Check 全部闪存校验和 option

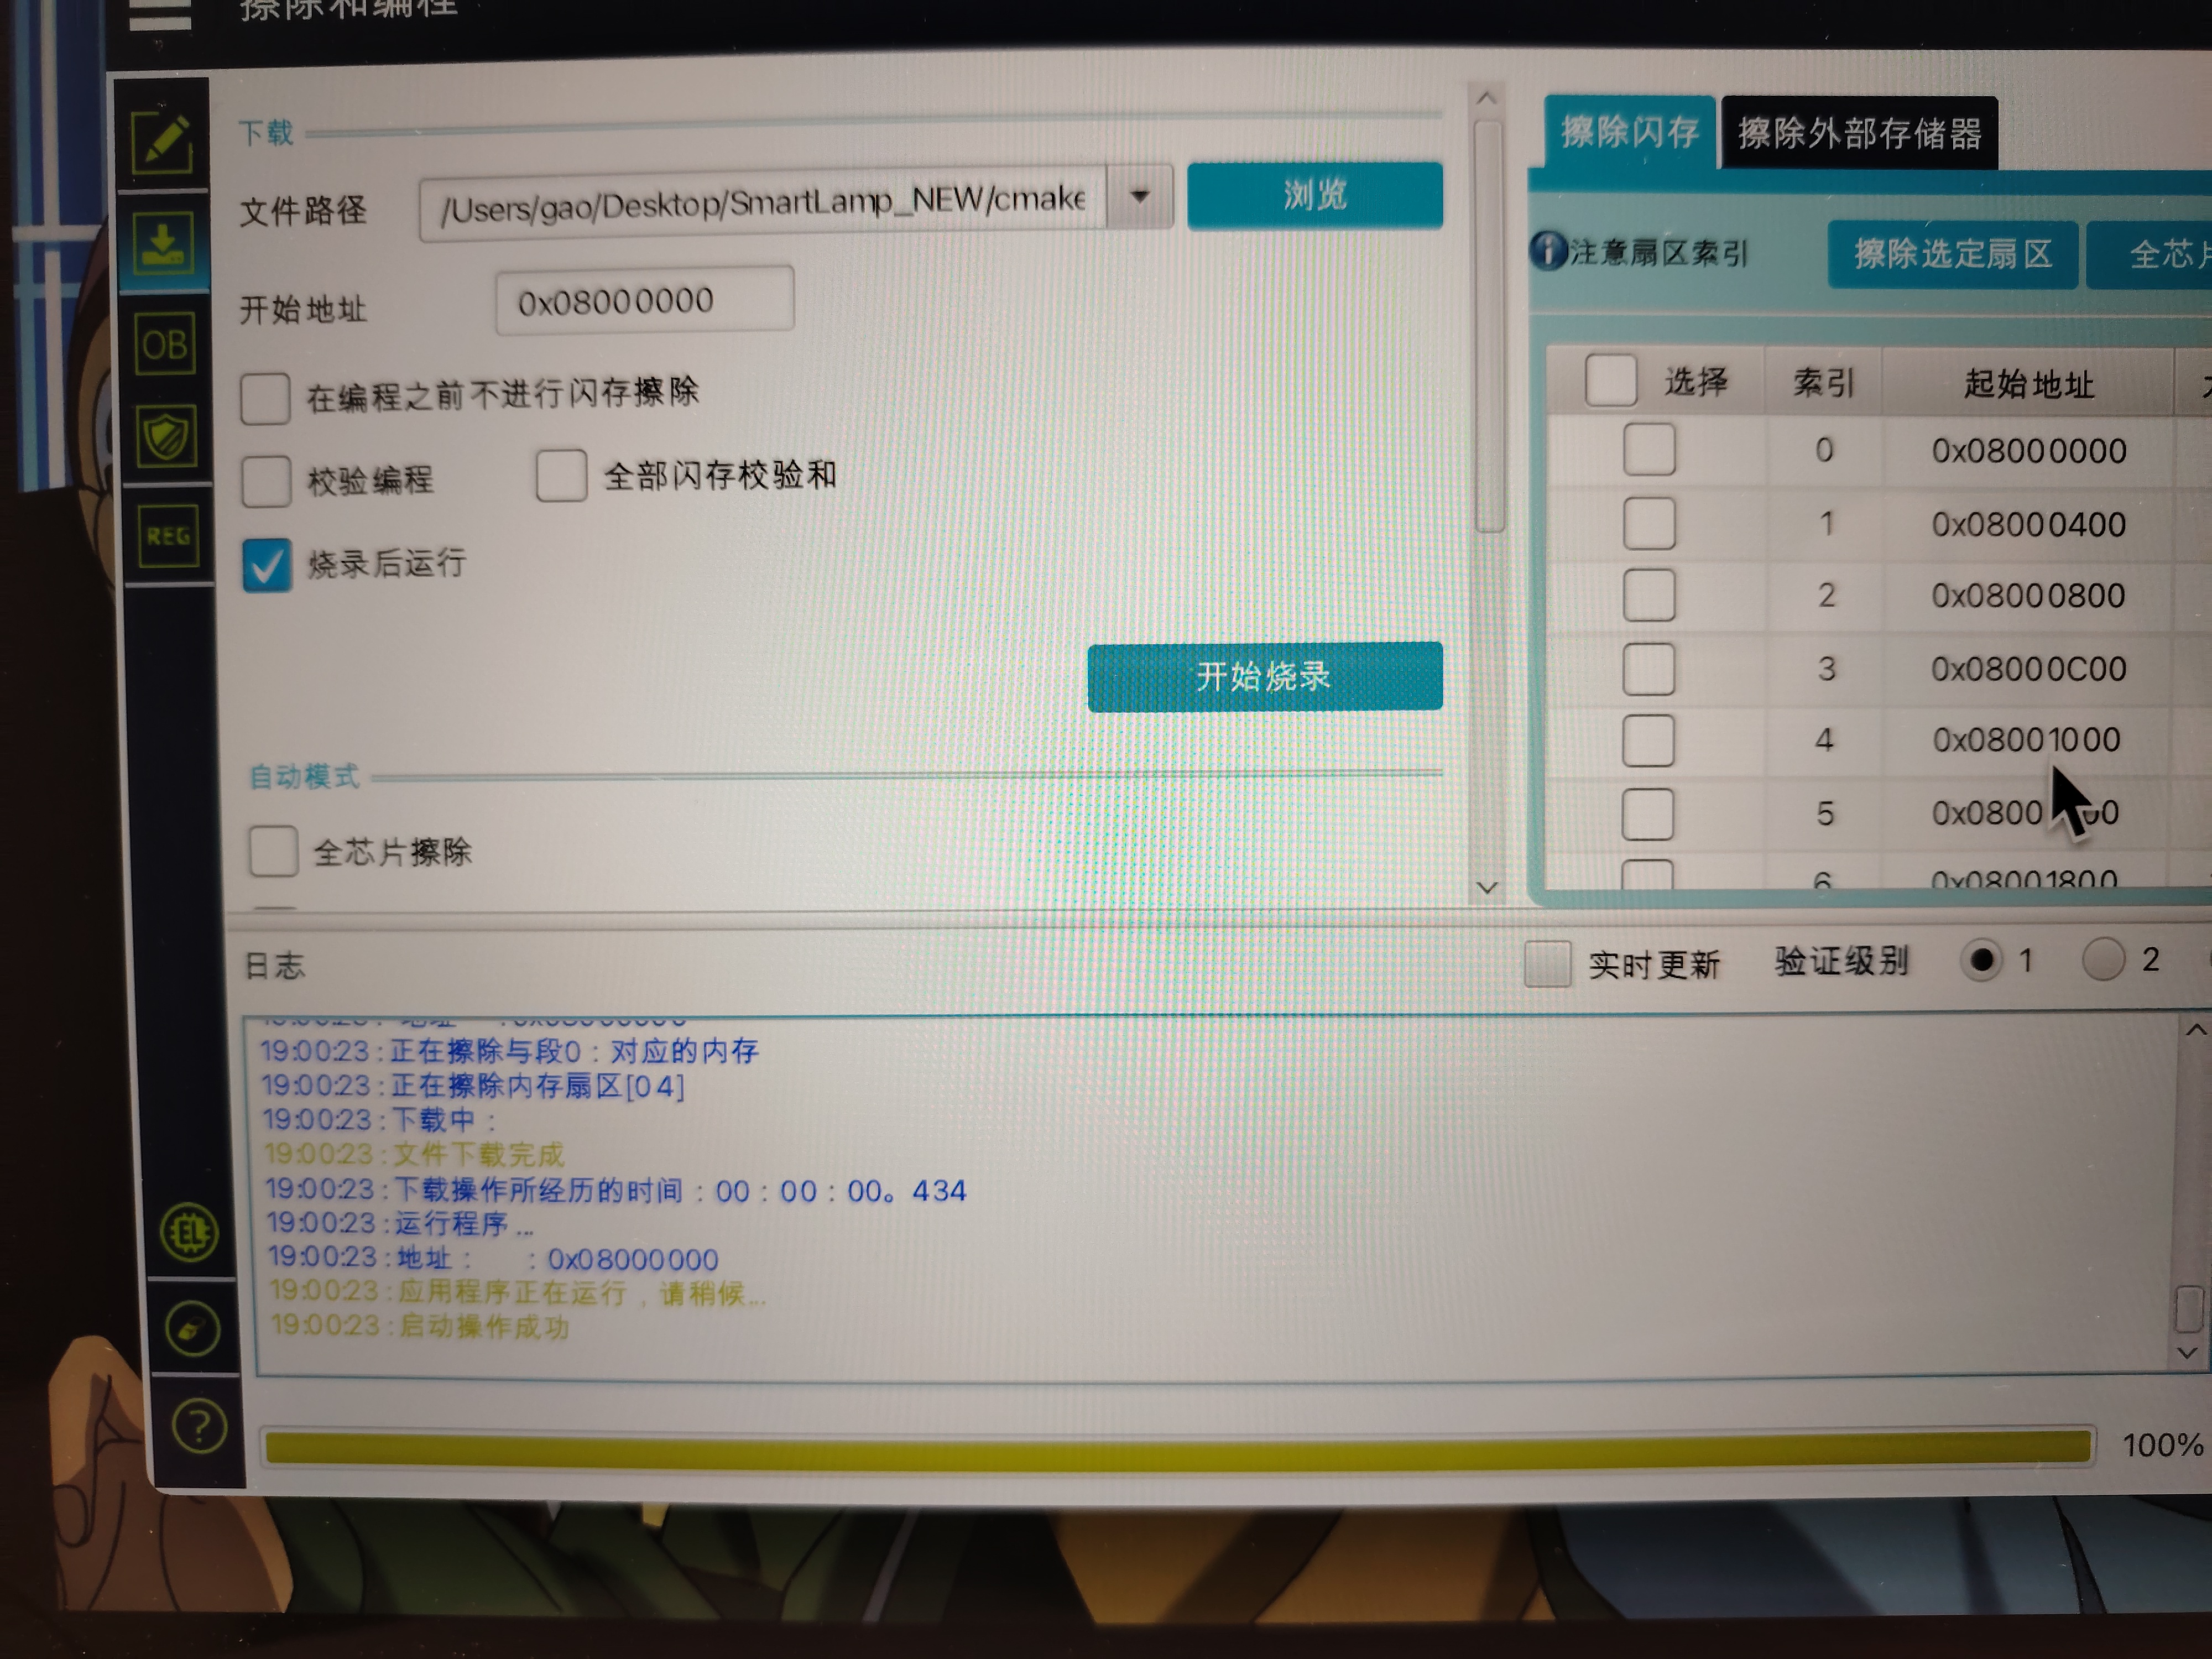[x=561, y=475]
